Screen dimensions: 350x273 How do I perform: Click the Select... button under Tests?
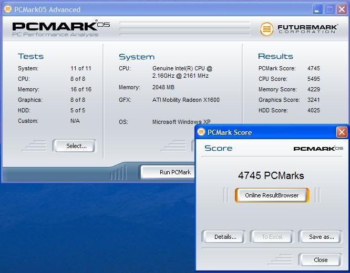75,146
